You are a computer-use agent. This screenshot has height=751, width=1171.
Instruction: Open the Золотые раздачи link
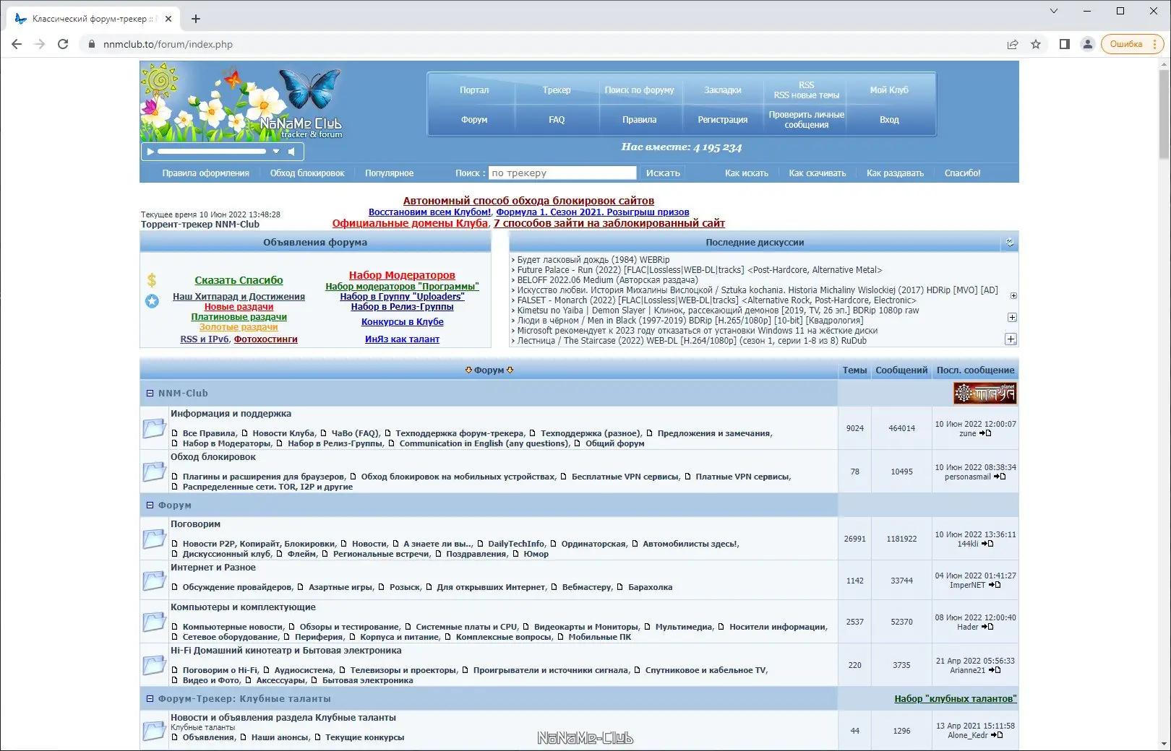(x=239, y=327)
